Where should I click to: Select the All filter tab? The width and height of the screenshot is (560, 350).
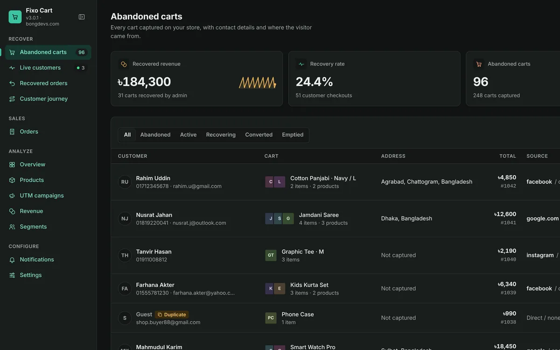point(127,135)
